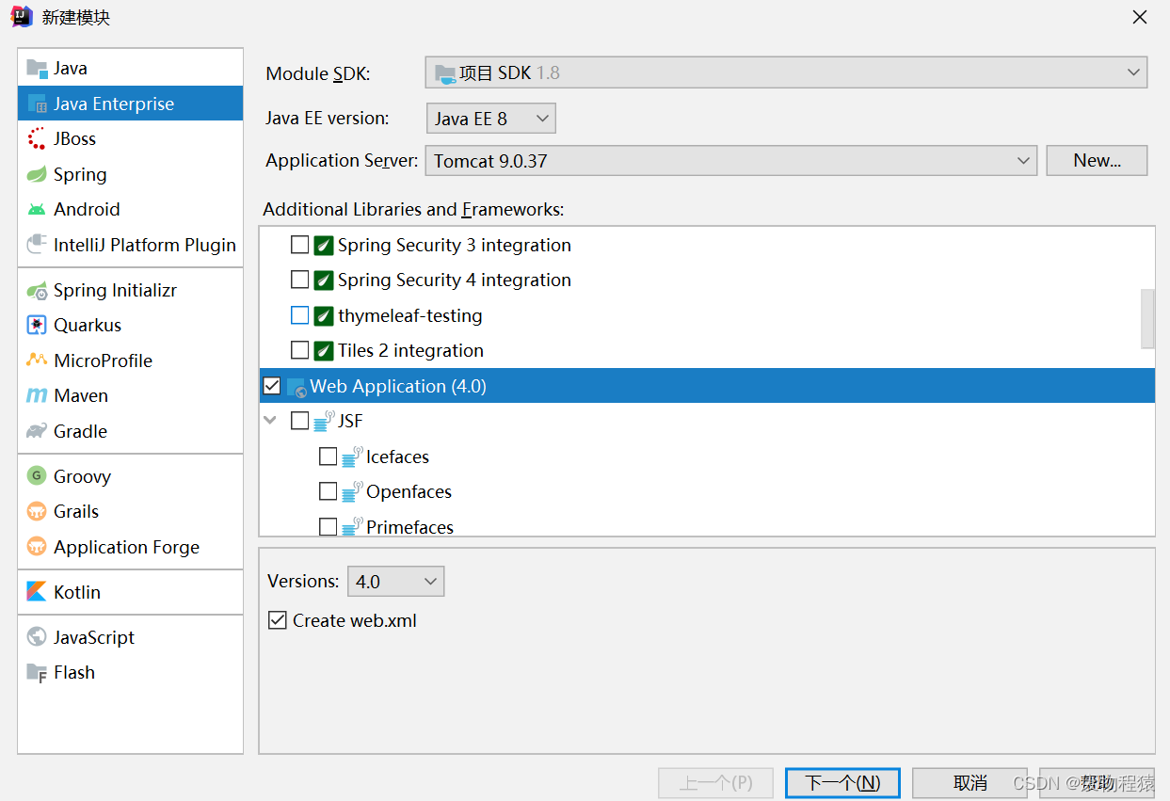Click the 下一个(N) next button
Image resolution: width=1170 pixels, height=801 pixels.
(x=842, y=783)
